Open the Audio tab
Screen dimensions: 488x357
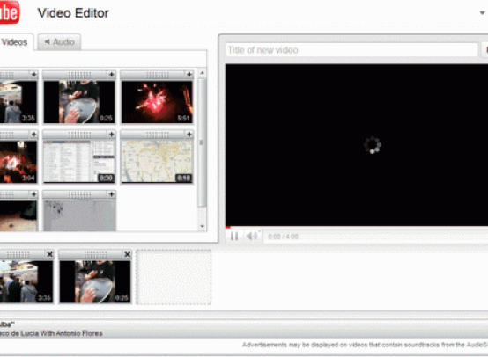click(59, 41)
